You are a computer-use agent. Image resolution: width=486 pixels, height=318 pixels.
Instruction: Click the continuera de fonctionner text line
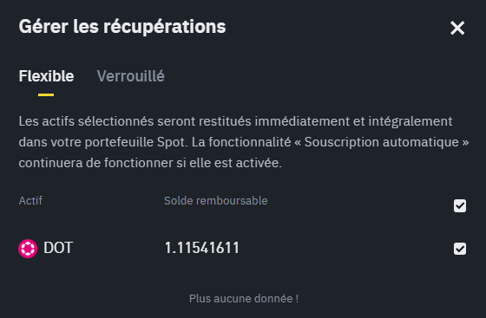150,163
